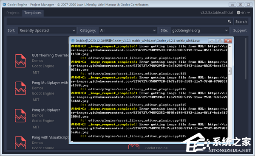
Task: Click the console vertical scrollbar thumb
Action: (x=230, y=71)
